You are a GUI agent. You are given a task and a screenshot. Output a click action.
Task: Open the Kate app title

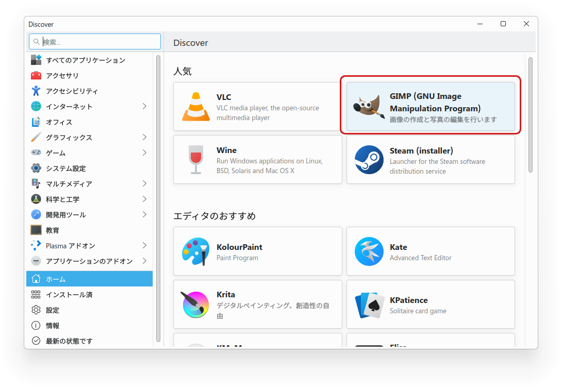coord(398,247)
